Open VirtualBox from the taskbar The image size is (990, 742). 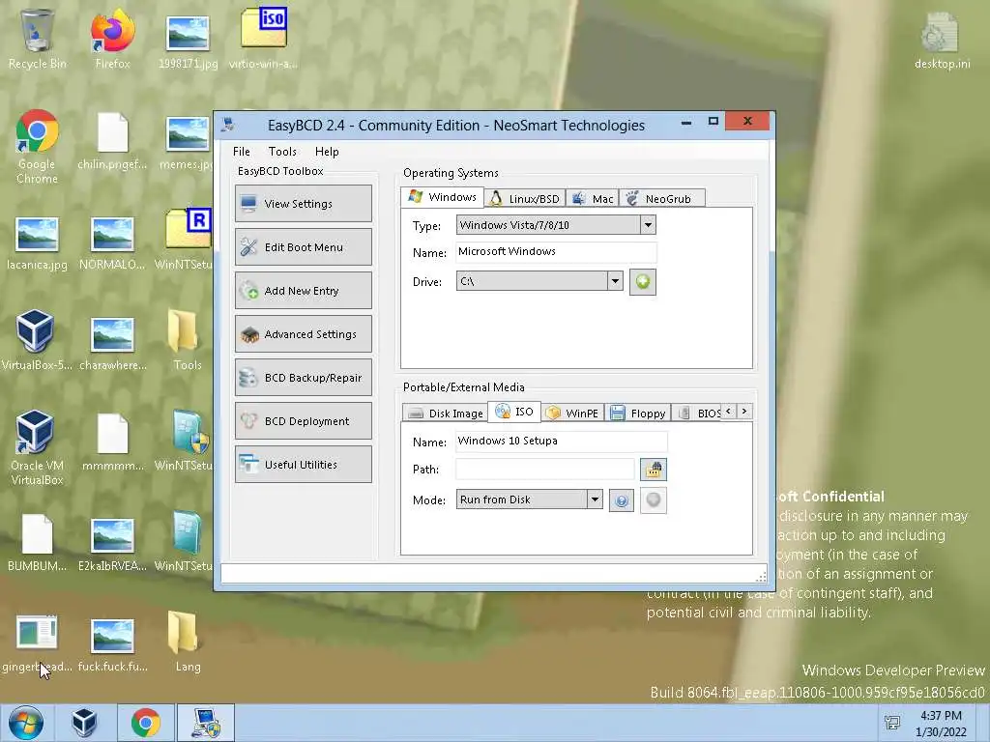pos(84,723)
